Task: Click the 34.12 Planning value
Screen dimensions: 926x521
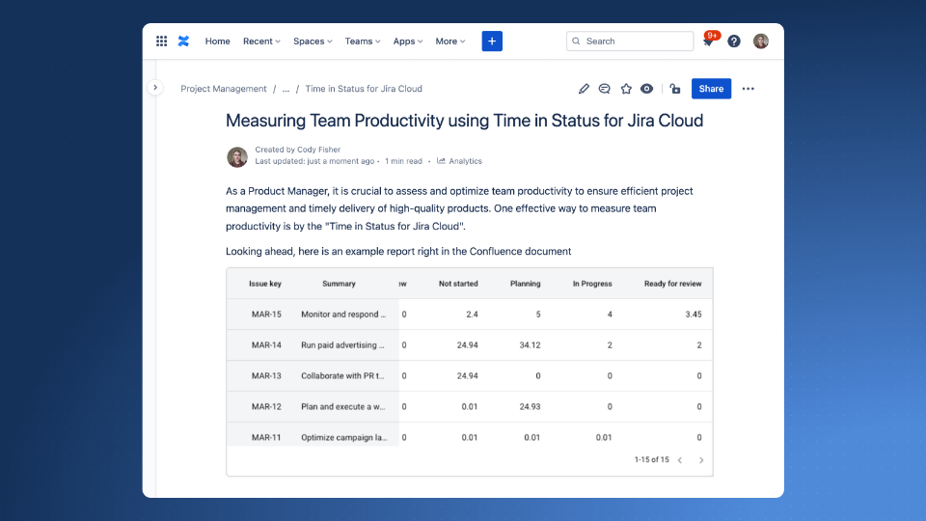Action: (x=530, y=345)
